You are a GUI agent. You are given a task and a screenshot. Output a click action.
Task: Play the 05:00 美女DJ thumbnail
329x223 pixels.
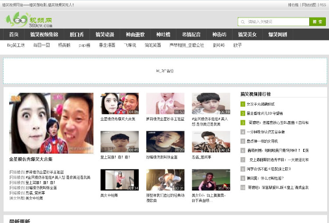click(x=211, y=180)
